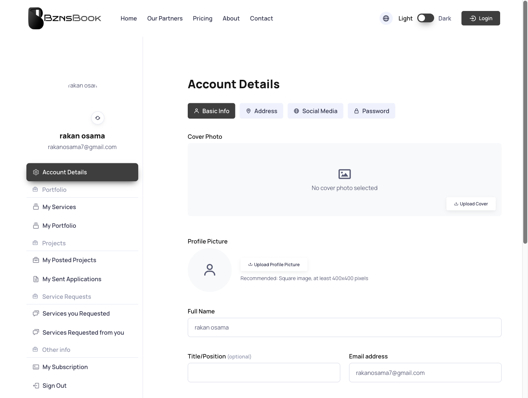Click the Light theme label
This screenshot has width=528, height=398.
[406, 18]
